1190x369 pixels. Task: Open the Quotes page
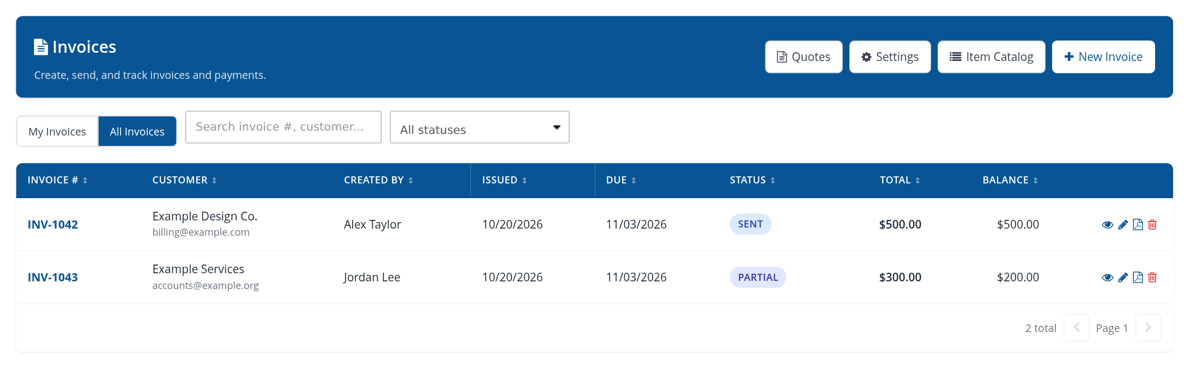804,57
